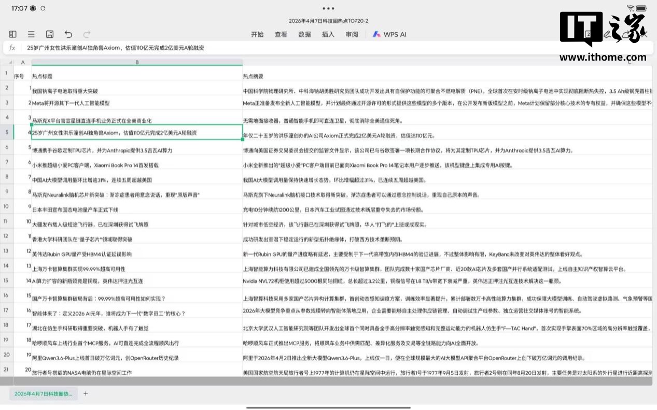Go to the 插入 tab
This screenshot has width=657, height=410.
328,34
